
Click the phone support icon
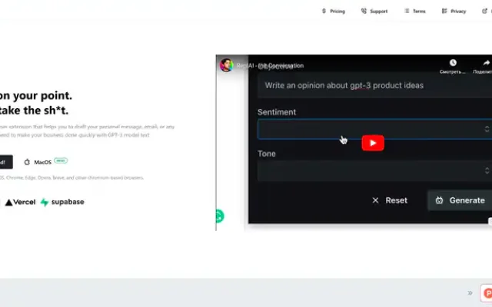364,12
